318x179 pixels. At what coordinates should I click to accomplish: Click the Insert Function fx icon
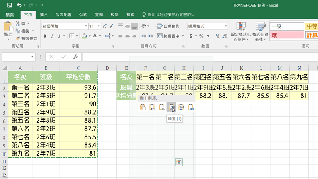75,57
